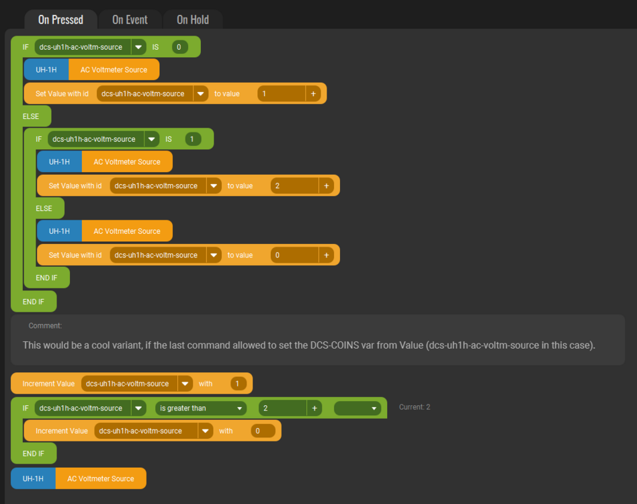Image resolution: width=637 pixels, height=504 pixels.
Task: Open the empty dropdown left of 'Current: 2'
Action: [357, 408]
